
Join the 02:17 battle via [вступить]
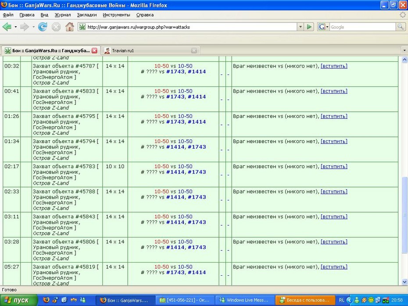point(334,167)
